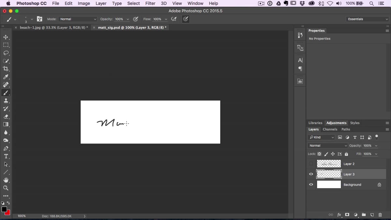The image size is (391, 220).
Task: Toggle the Brush panel button
Action: 39,19
